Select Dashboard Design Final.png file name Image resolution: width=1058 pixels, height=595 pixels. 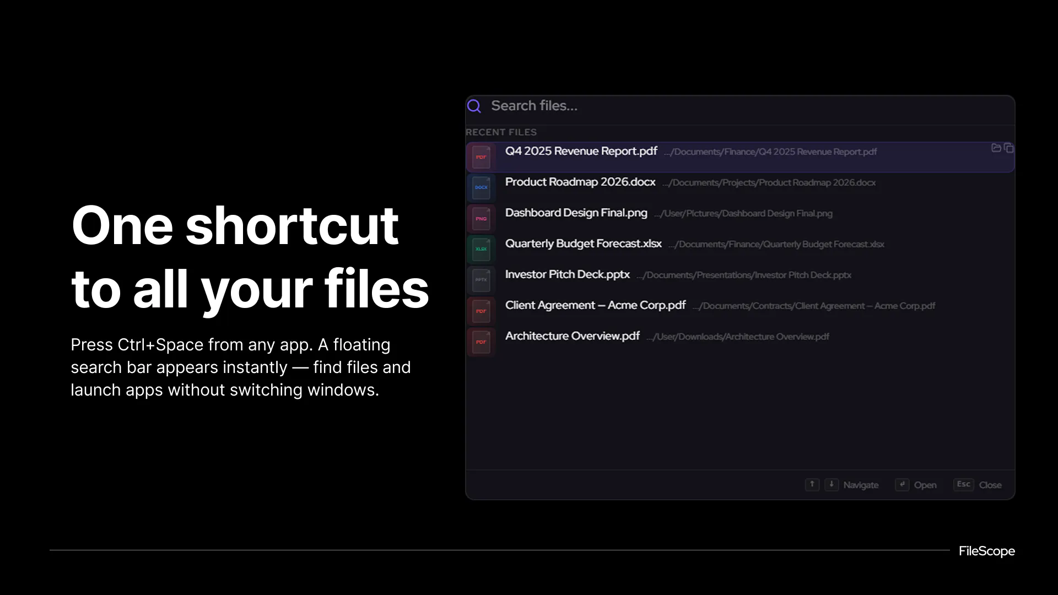[x=576, y=213]
